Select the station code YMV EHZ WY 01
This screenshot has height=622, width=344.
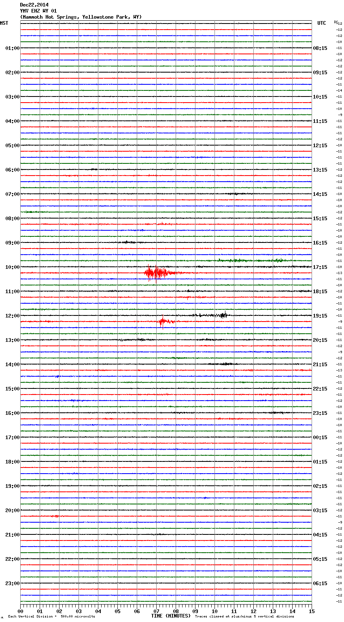pos(38,11)
